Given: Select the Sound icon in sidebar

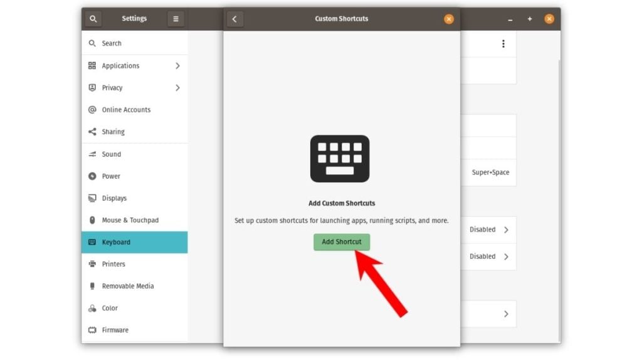Looking at the screenshot, I should tap(92, 154).
